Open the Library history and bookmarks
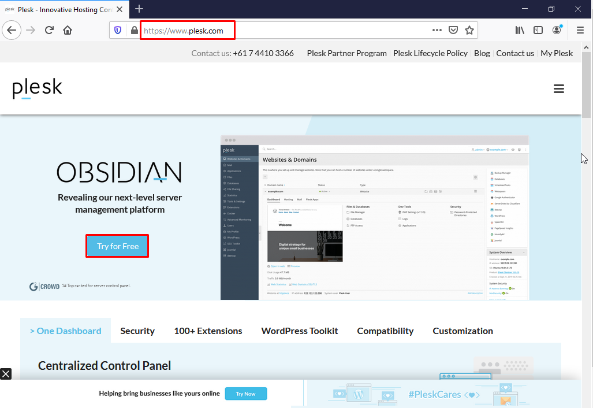Screen dimensions: 593x408 [520, 30]
